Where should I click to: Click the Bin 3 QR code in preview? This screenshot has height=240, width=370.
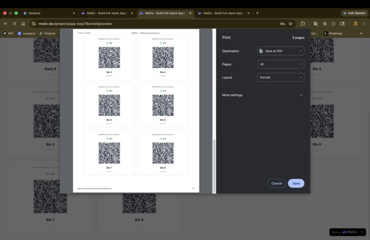pyautogui.click(x=109, y=57)
